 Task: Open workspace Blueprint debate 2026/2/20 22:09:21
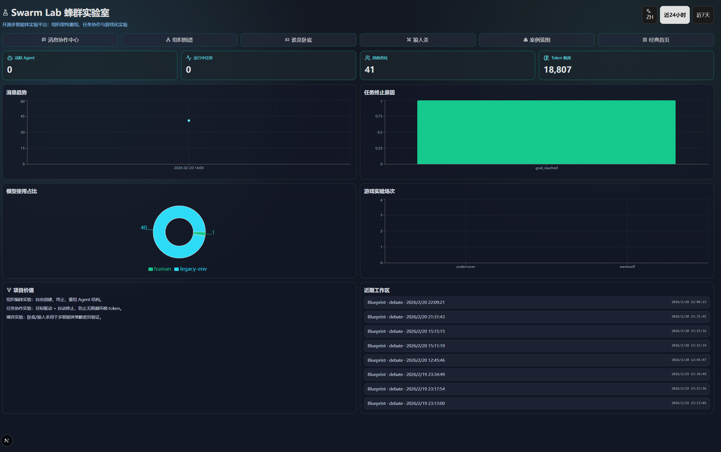(x=536, y=302)
